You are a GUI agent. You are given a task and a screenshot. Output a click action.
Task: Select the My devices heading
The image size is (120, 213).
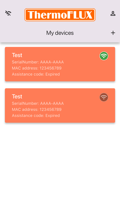click(x=60, y=33)
